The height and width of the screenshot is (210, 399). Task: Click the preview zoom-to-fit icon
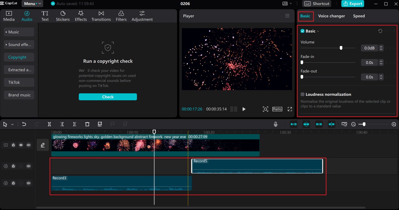[265, 109]
